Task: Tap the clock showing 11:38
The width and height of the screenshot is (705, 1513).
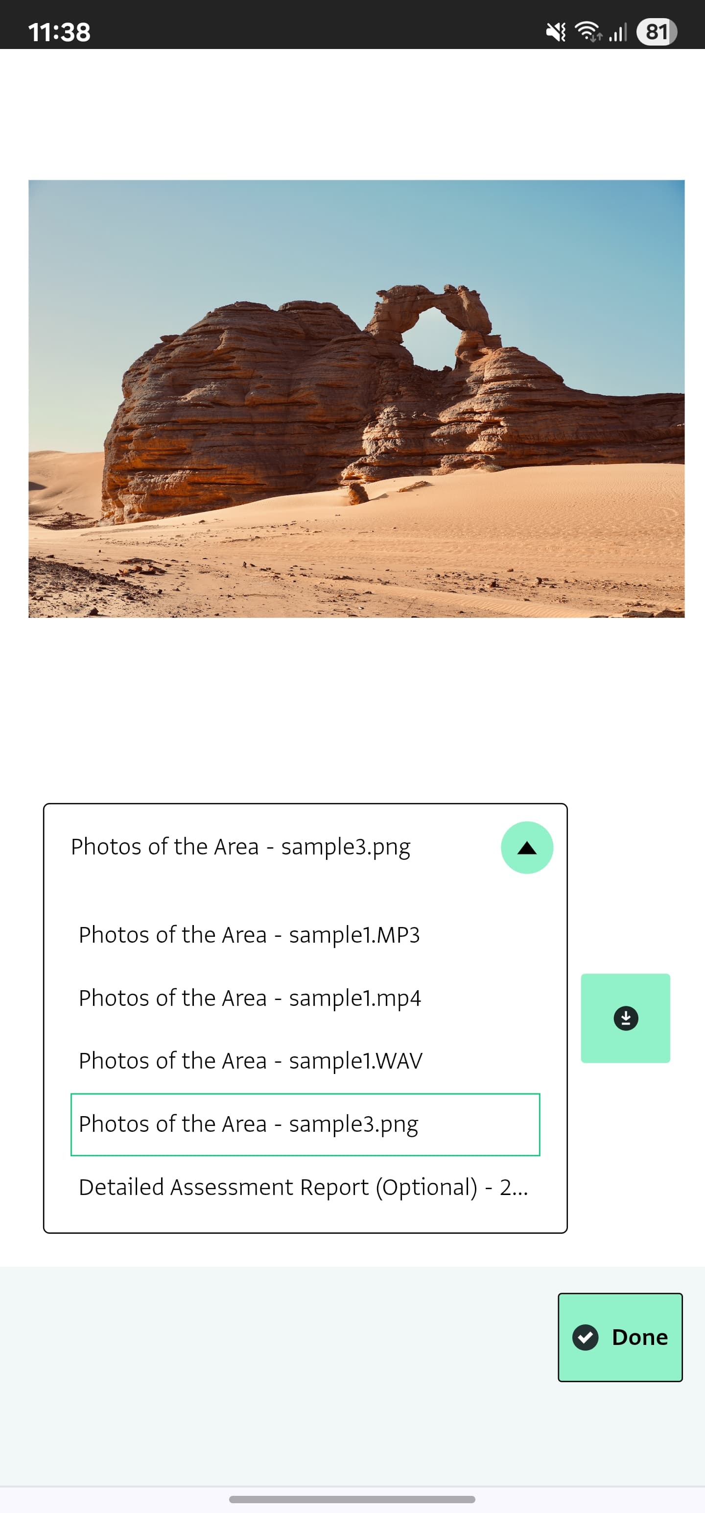Action: (59, 32)
